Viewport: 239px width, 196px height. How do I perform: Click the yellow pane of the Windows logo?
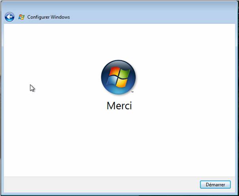point(122,82)
